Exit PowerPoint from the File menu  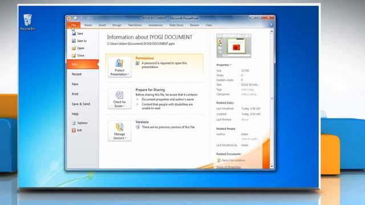click(x=77, y=130)
